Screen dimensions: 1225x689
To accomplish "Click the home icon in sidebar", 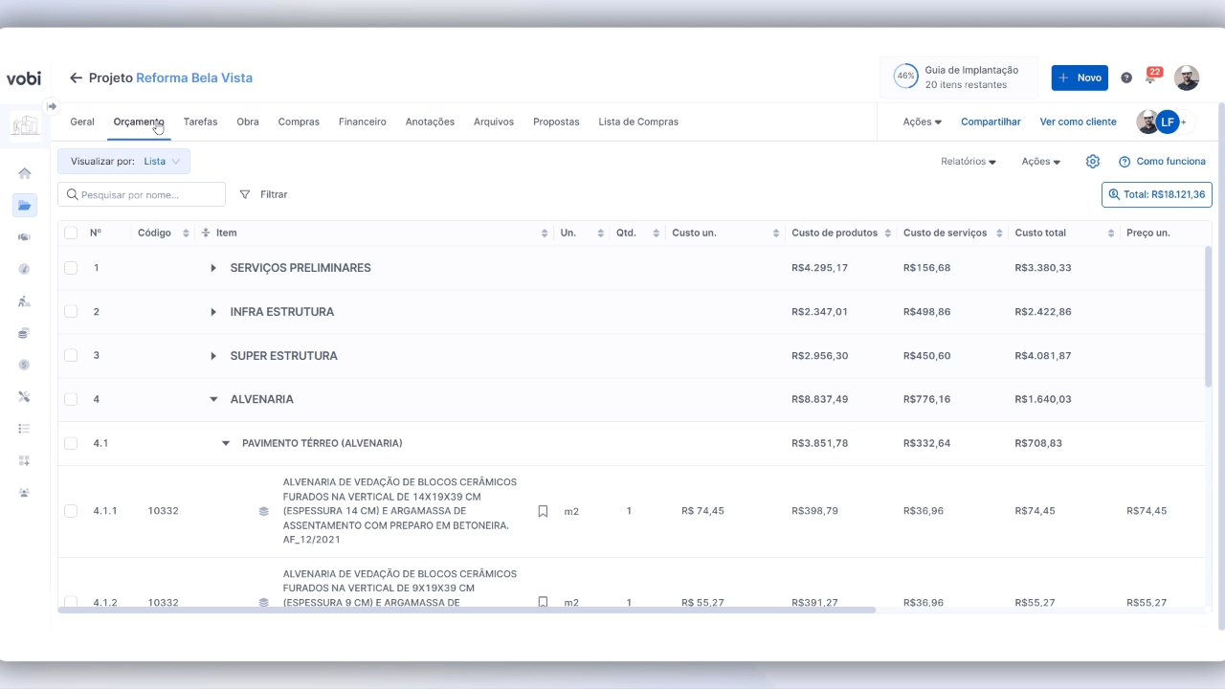I will click(x=25, y=173).
